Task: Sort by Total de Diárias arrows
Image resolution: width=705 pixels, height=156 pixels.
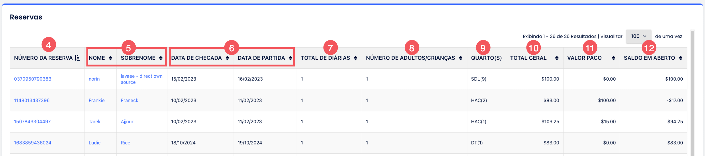Action: tap(356, 58)
